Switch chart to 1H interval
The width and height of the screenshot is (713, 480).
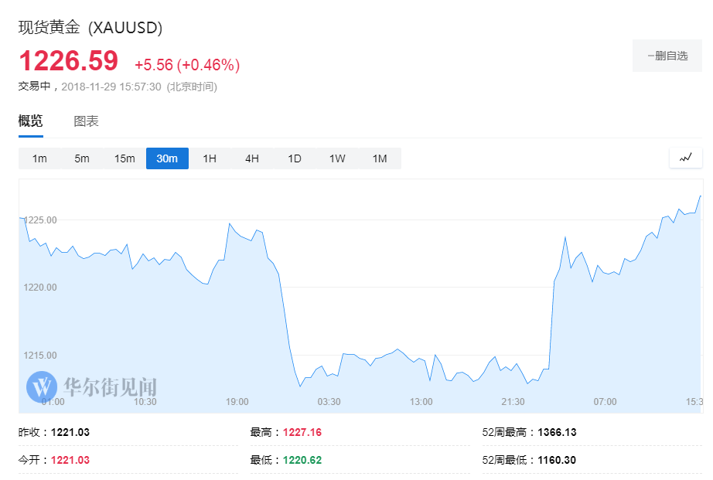(210, 158)
